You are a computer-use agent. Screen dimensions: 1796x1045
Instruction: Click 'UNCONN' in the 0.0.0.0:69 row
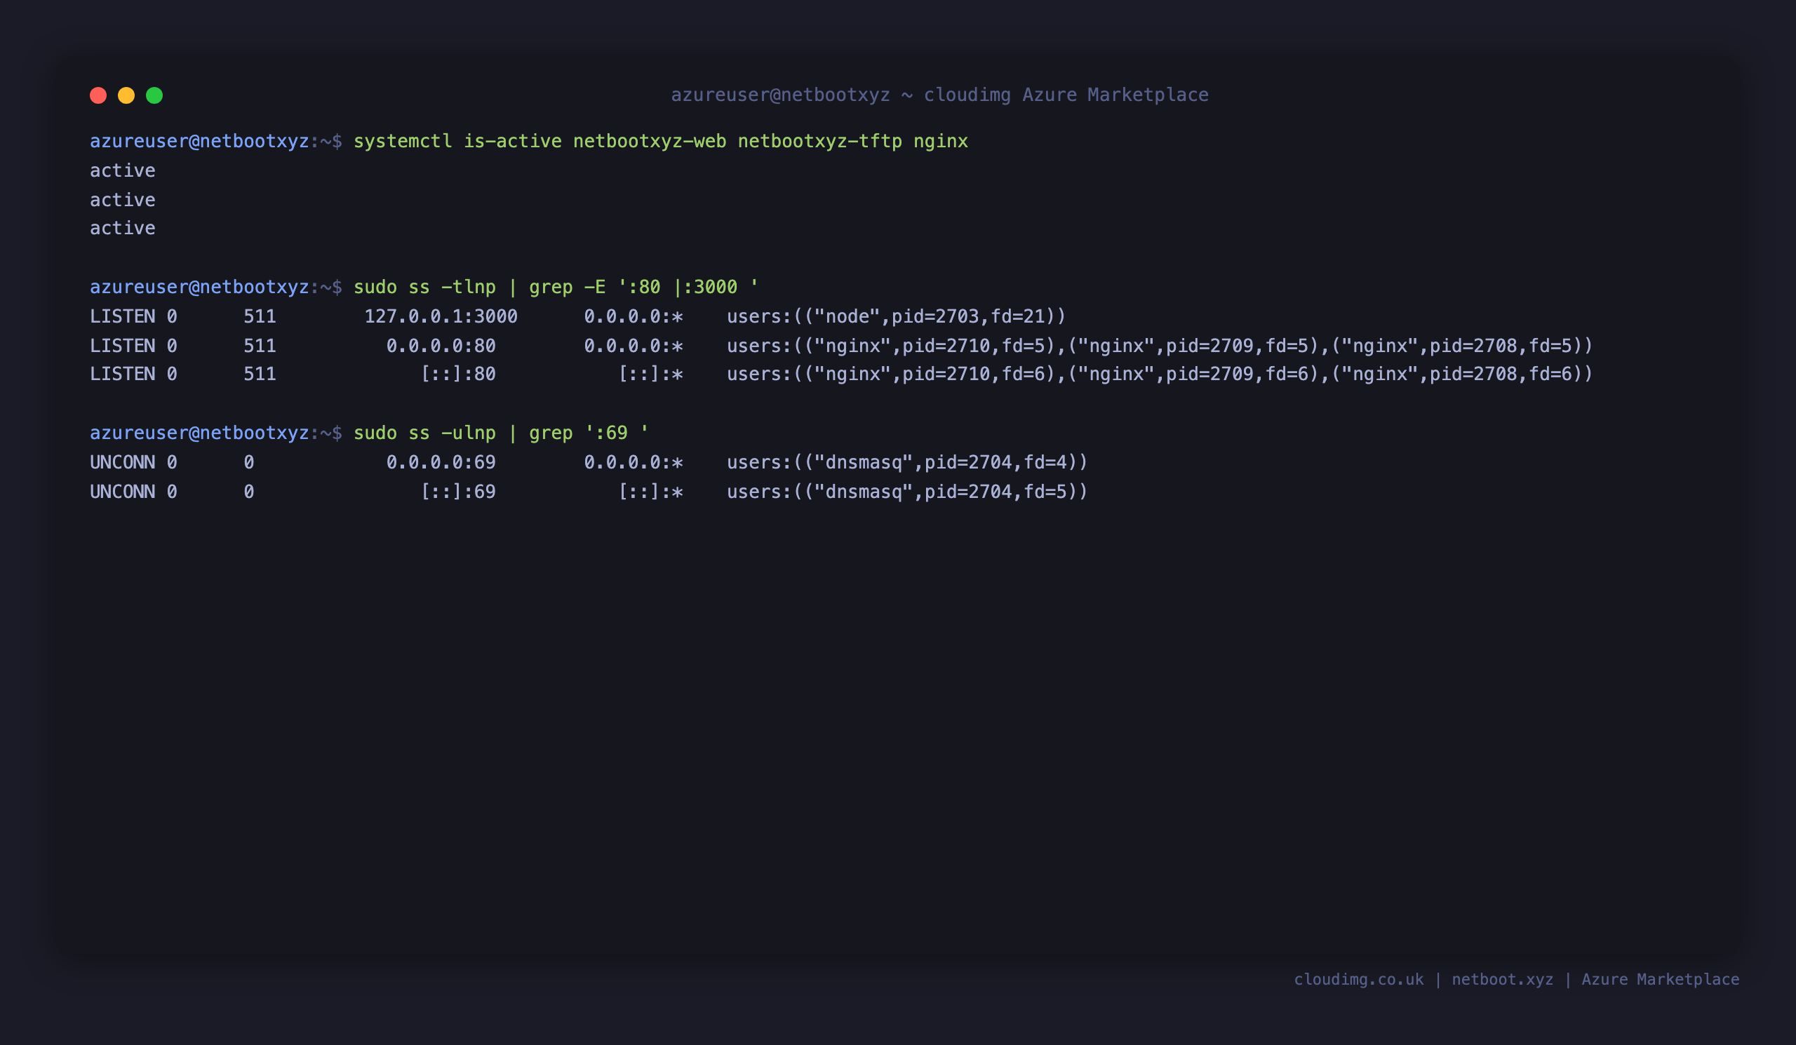pyautogui.click(x=123, y=462)
